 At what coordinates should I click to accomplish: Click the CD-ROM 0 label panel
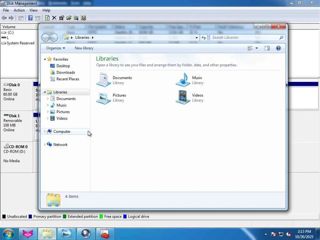[x=17, y=157]
